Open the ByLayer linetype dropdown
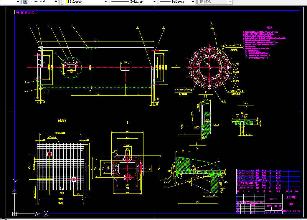The height and width of the screenshot is (220, 307). 133,2
